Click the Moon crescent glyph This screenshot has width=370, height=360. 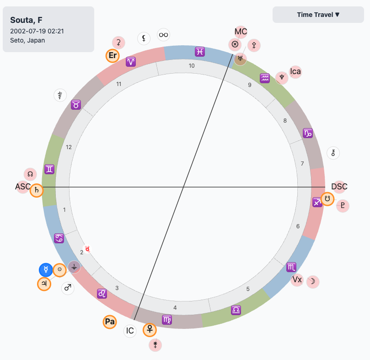(x=313, y=282)
